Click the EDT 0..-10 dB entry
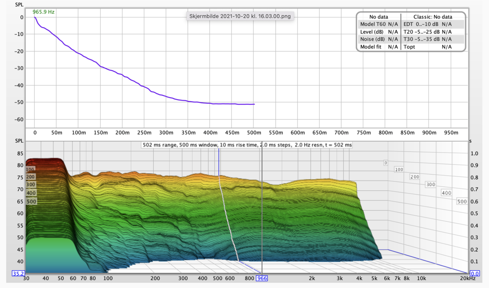489x288 pixels. click(x=428, y=24)
